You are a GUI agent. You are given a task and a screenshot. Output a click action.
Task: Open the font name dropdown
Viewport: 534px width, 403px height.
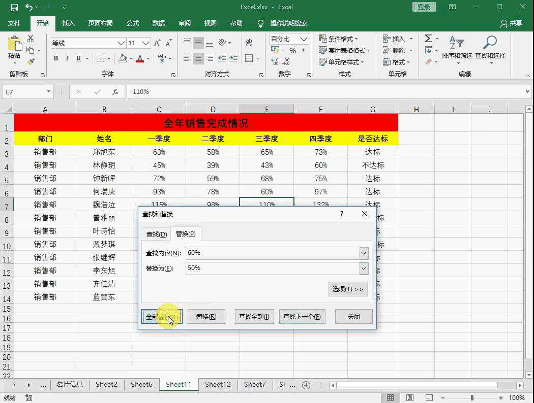point(121,43)
